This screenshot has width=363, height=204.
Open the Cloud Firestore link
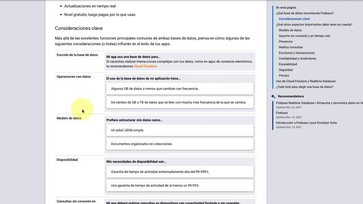coord(145,66)
